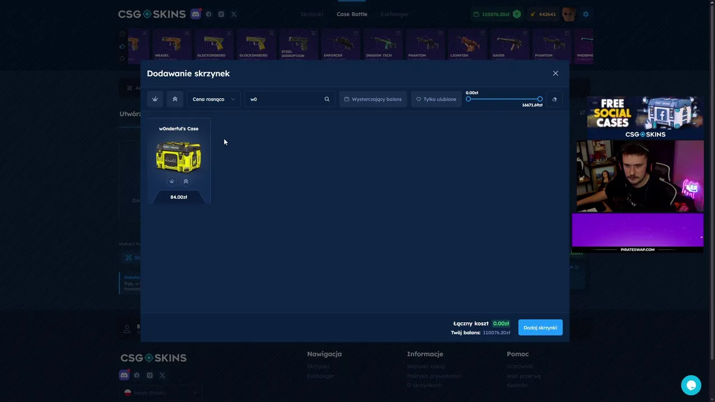The image size is (715, 402).
Task: Click the clock recent-drops icon
Action: click(x=122, y=34)
